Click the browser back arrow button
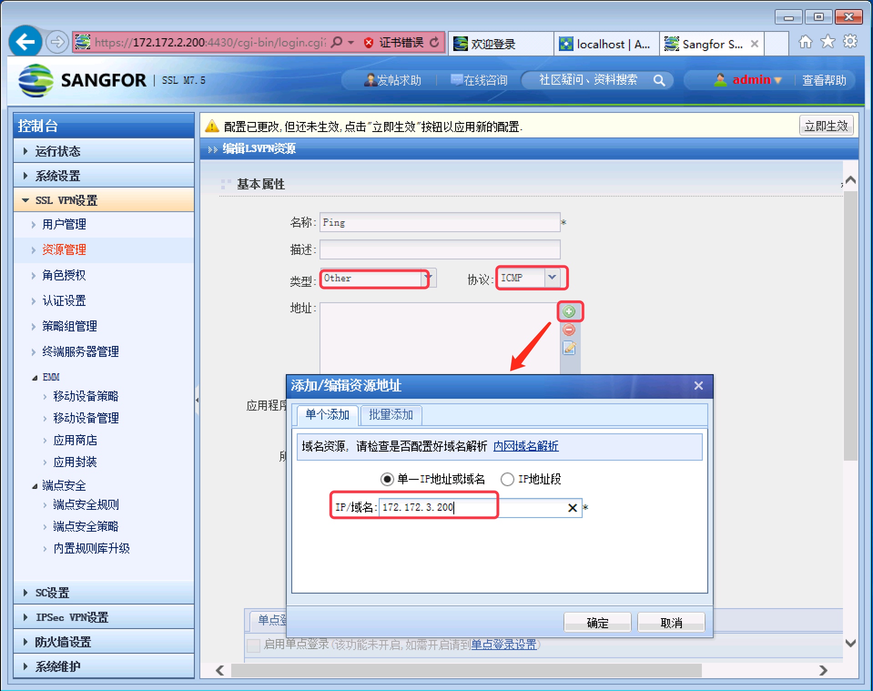Screen dimensions: 873x691 [x=25, y=42]
